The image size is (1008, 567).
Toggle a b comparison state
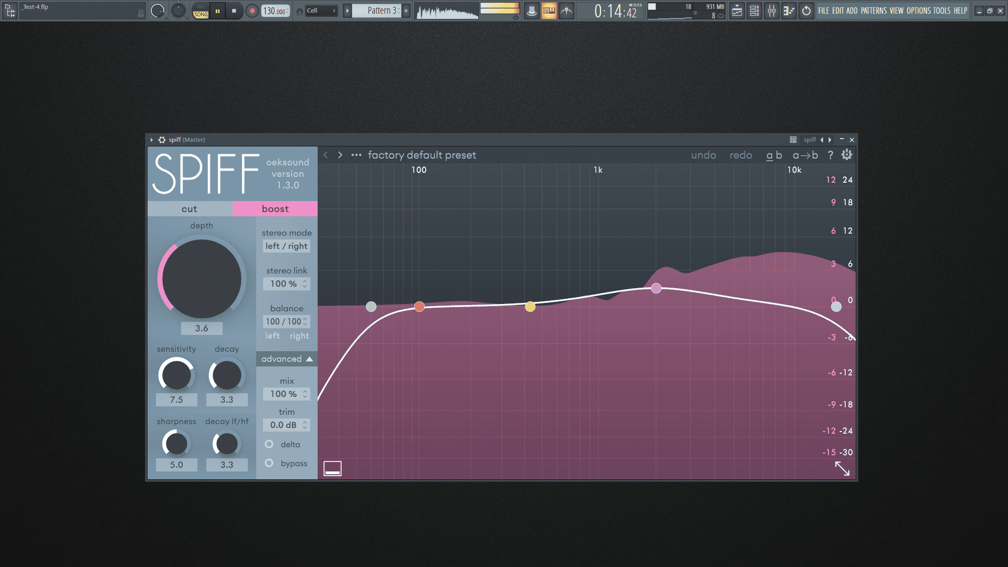click(x=774, y=155)
